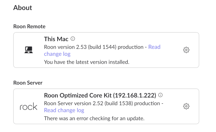The image size is (216, 132).
Task: Click the rock logo in Roon Server card
Action: (x=29, y=106)
